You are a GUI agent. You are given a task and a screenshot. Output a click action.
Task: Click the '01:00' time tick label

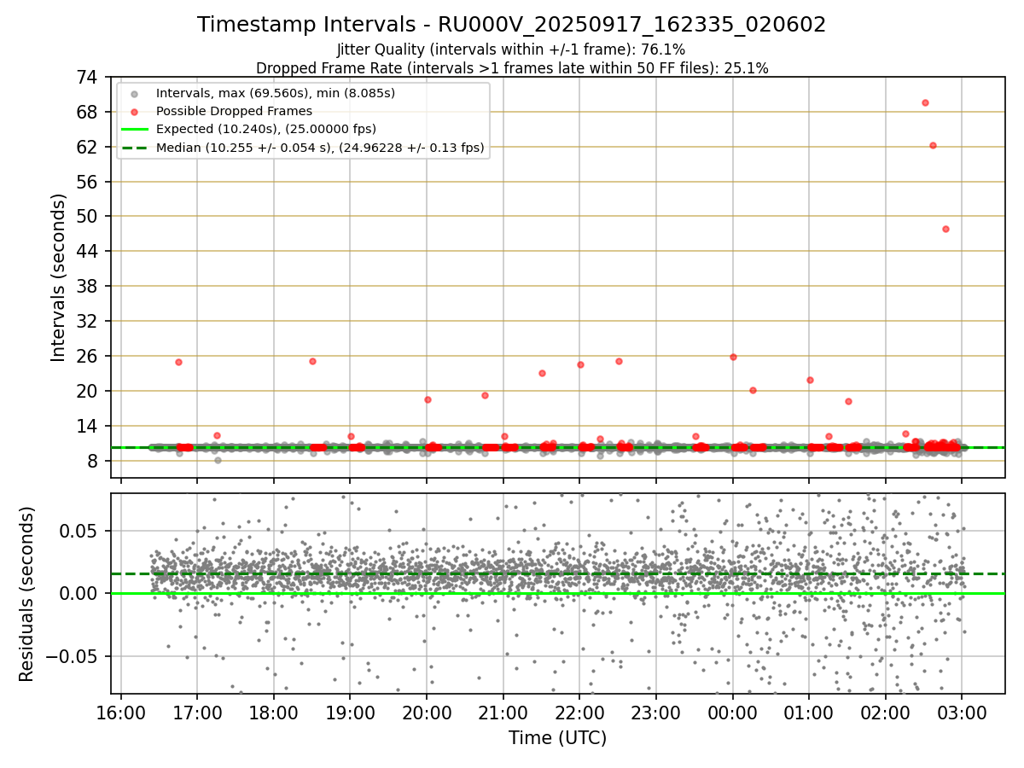pyautogui.click(x=809, y=713)
